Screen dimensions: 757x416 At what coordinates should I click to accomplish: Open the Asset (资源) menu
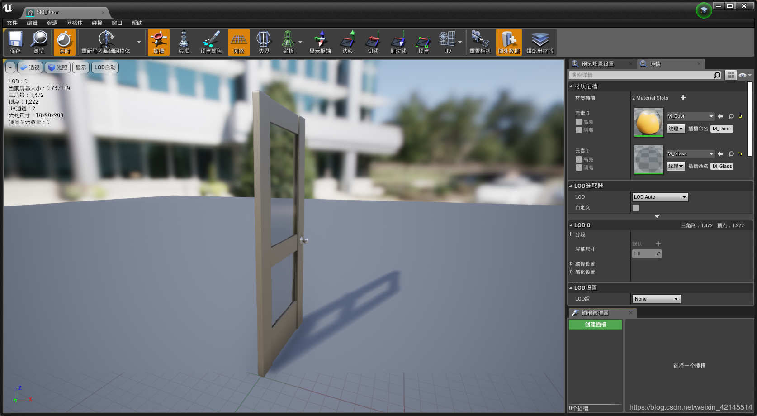click(x=52, y=23)
